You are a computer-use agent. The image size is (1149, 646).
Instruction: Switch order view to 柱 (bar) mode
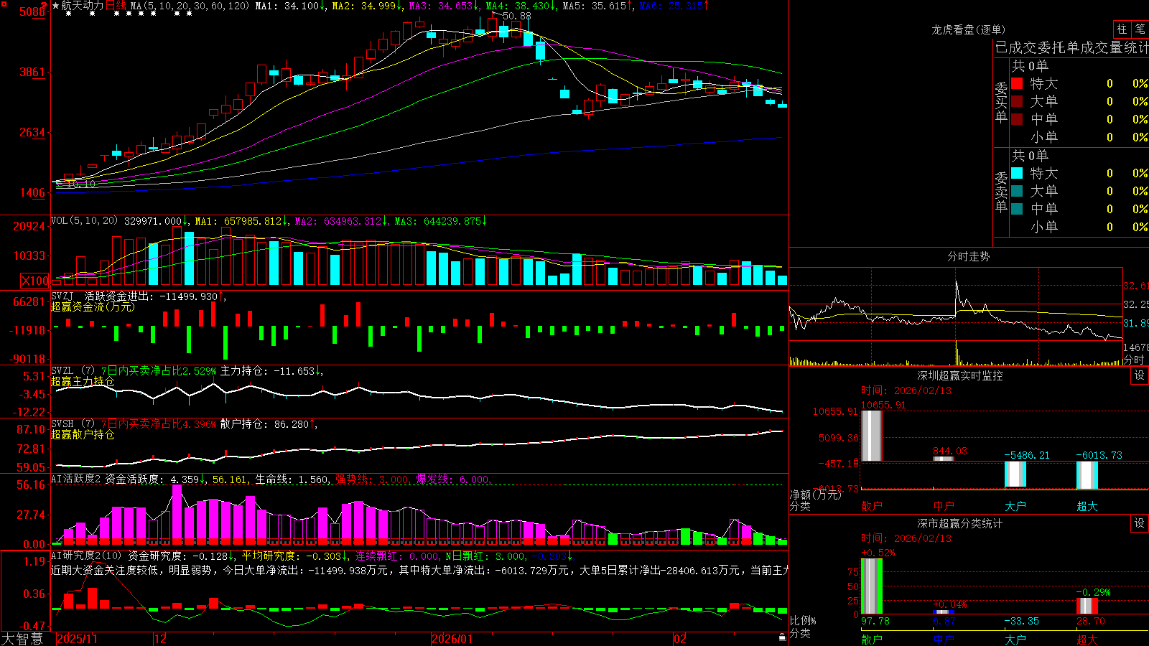click(1122, 29)
